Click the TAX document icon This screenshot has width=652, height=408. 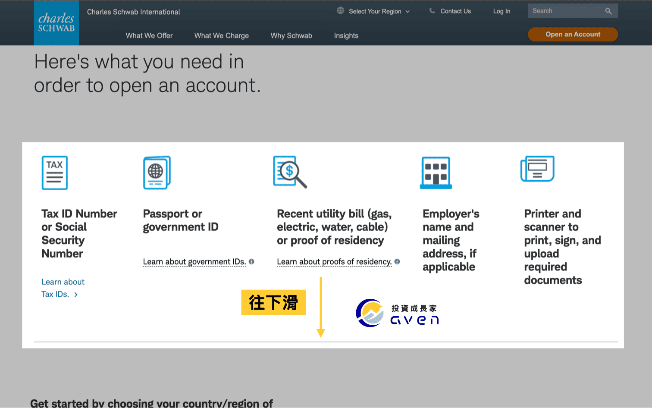click(x=55, y=173)
